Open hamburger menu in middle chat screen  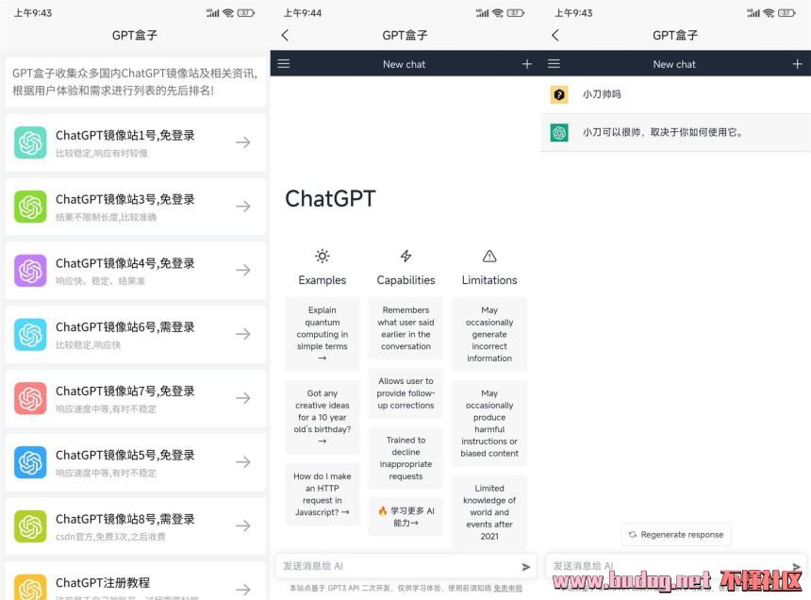click(x=284, y=63)
